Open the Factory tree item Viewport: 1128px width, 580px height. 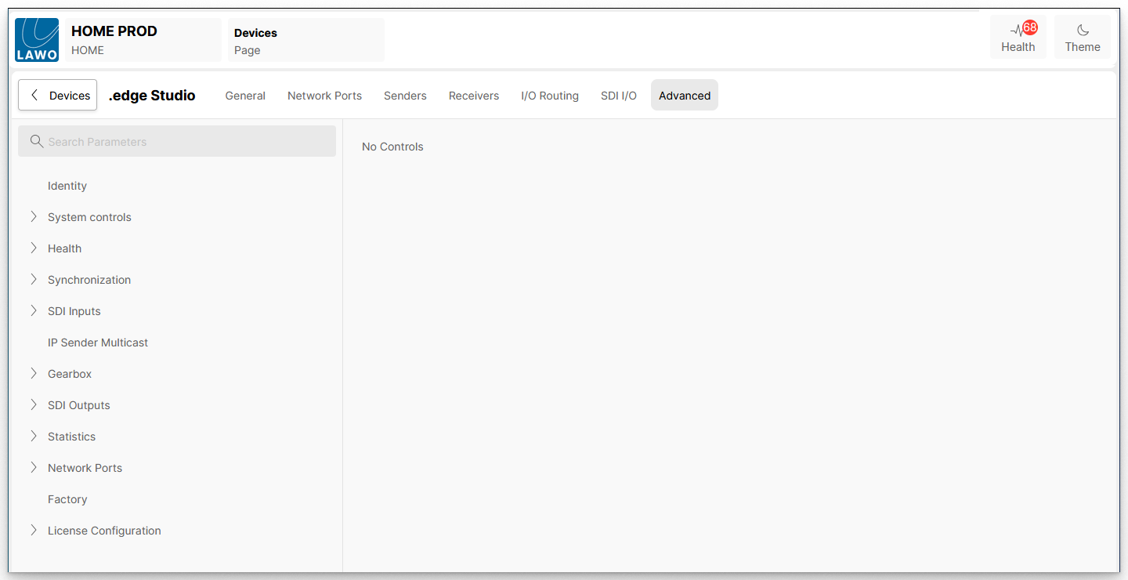click(x=67, y=499)
